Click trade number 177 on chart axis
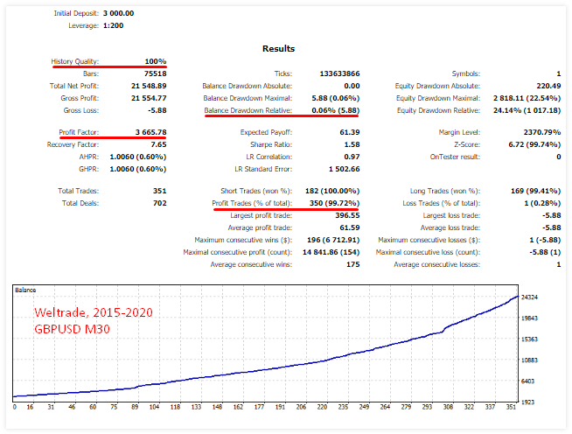572x434 pixels. pos(259,407)
